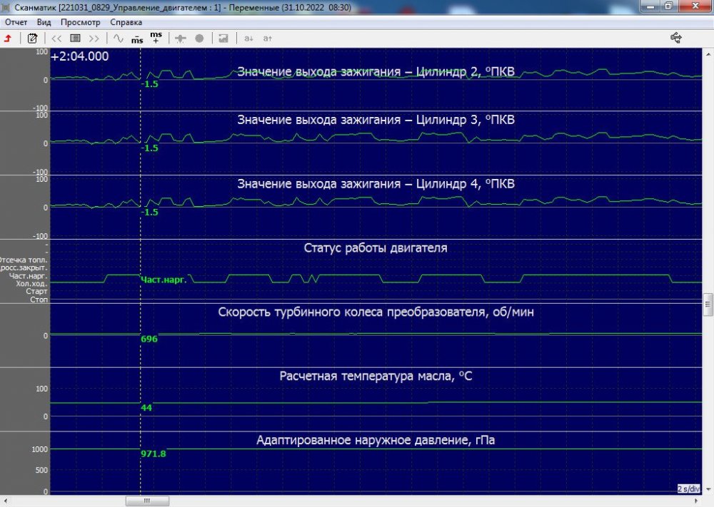Open the Отчет menu
This screenshot has height=507, width=714.
(x=16, y=22)
